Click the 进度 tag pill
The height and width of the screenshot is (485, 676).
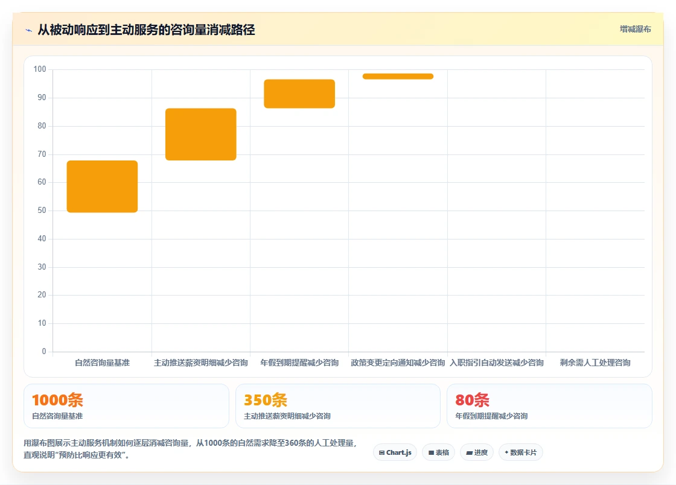pyautogui.click(x=477, y=452)
